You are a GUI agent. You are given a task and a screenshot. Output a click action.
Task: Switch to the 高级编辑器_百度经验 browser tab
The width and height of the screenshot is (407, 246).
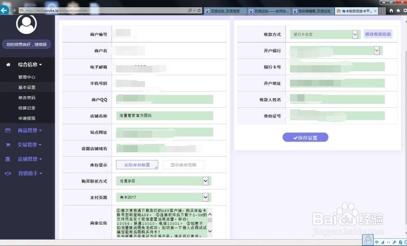click(x=313, y=11)
